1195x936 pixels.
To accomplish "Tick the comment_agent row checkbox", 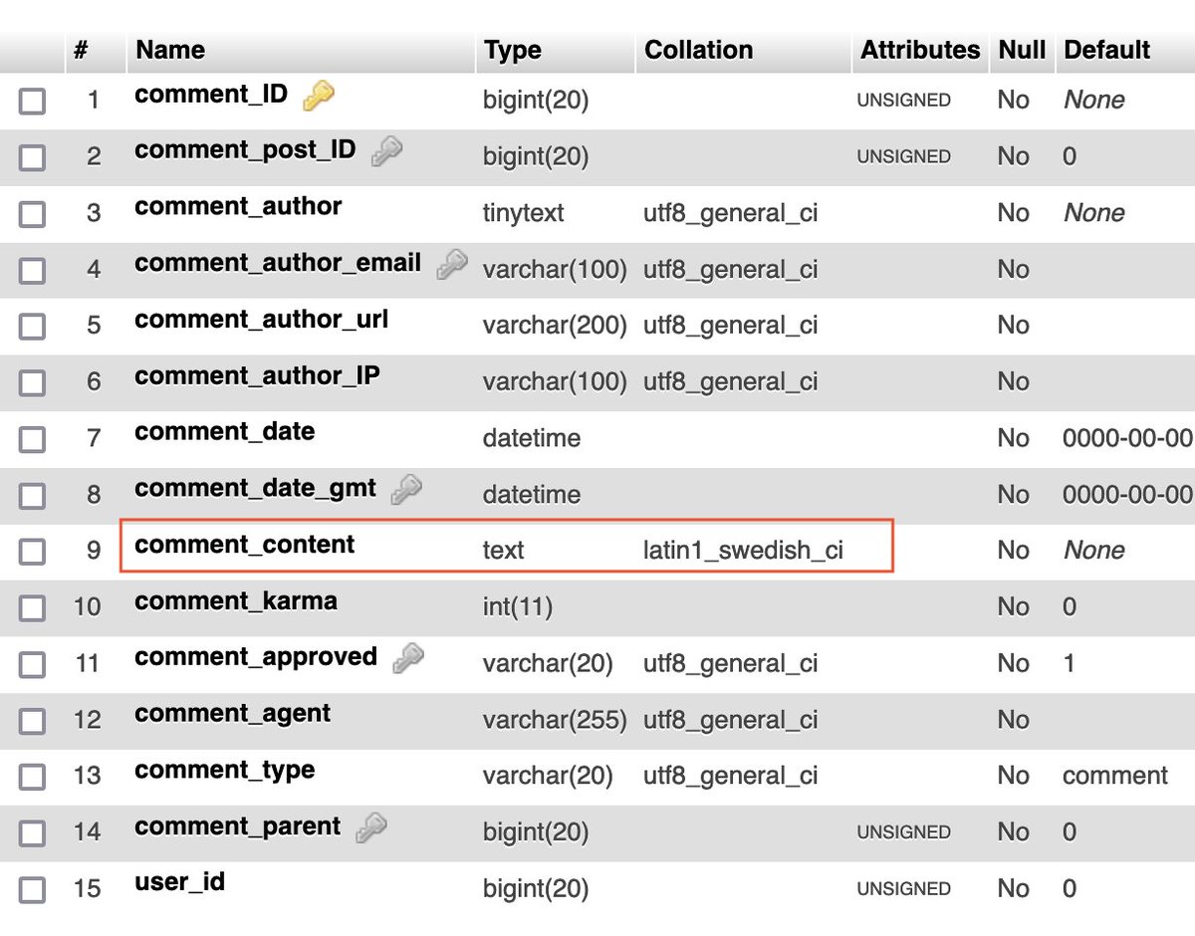I will click(33, 719).
